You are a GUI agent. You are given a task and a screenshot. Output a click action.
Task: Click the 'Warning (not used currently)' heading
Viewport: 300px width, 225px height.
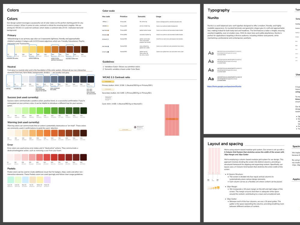pyautogui.click(x=23, y=122)
